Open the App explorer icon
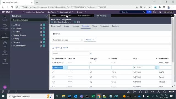The image size is (176, 99). (5, 44)
